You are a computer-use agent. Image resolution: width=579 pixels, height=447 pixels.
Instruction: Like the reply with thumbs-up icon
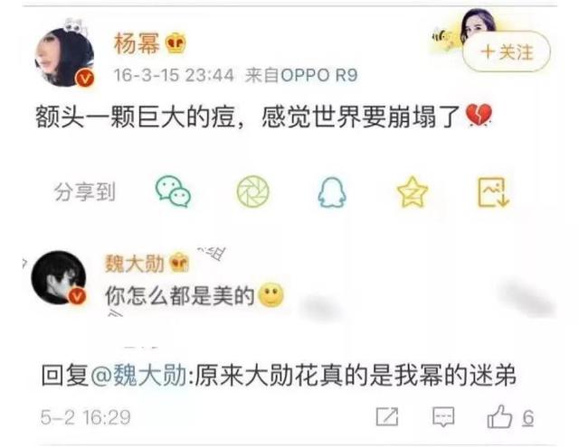500,417
